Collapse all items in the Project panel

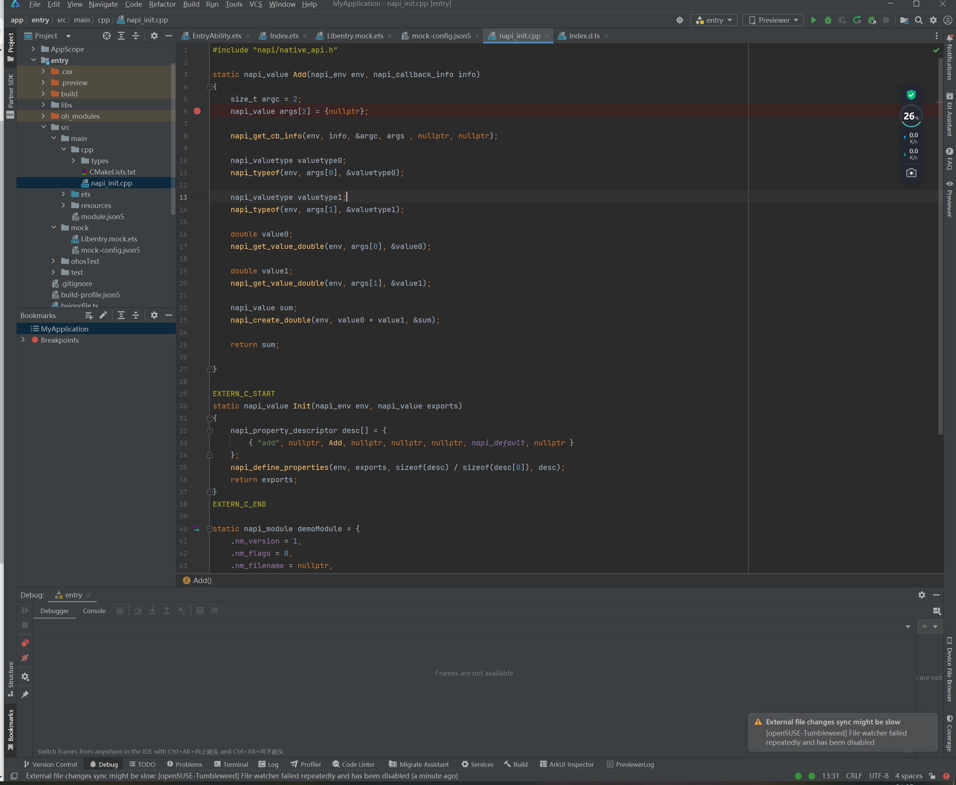click(136, 36)
